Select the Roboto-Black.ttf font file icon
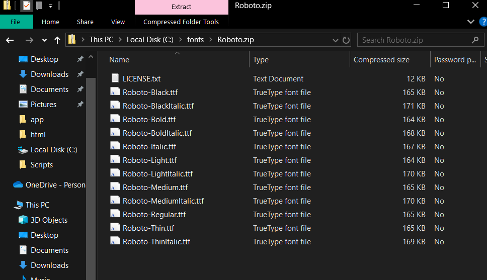 coord(115,91)
